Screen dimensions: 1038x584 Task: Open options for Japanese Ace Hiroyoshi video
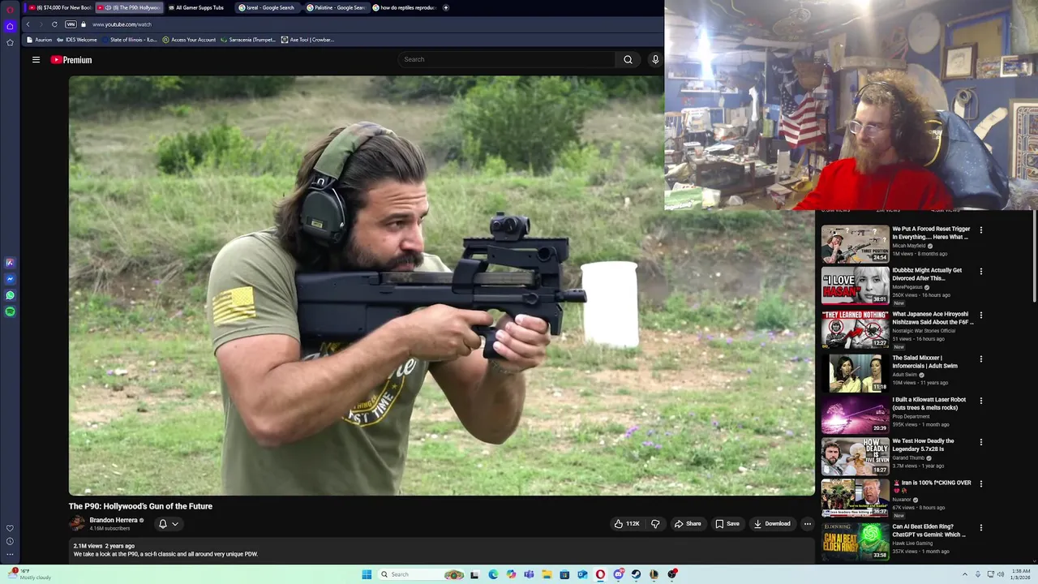(x=981, y=315)
